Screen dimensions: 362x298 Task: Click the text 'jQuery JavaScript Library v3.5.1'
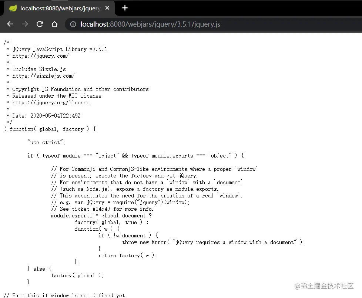tap(60, 50)
